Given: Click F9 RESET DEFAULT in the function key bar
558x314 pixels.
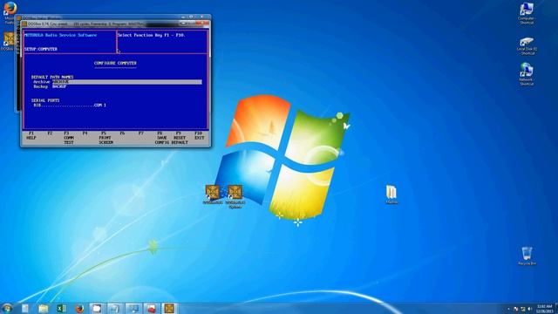Looking at the screenshot, I should coord(180,138).
